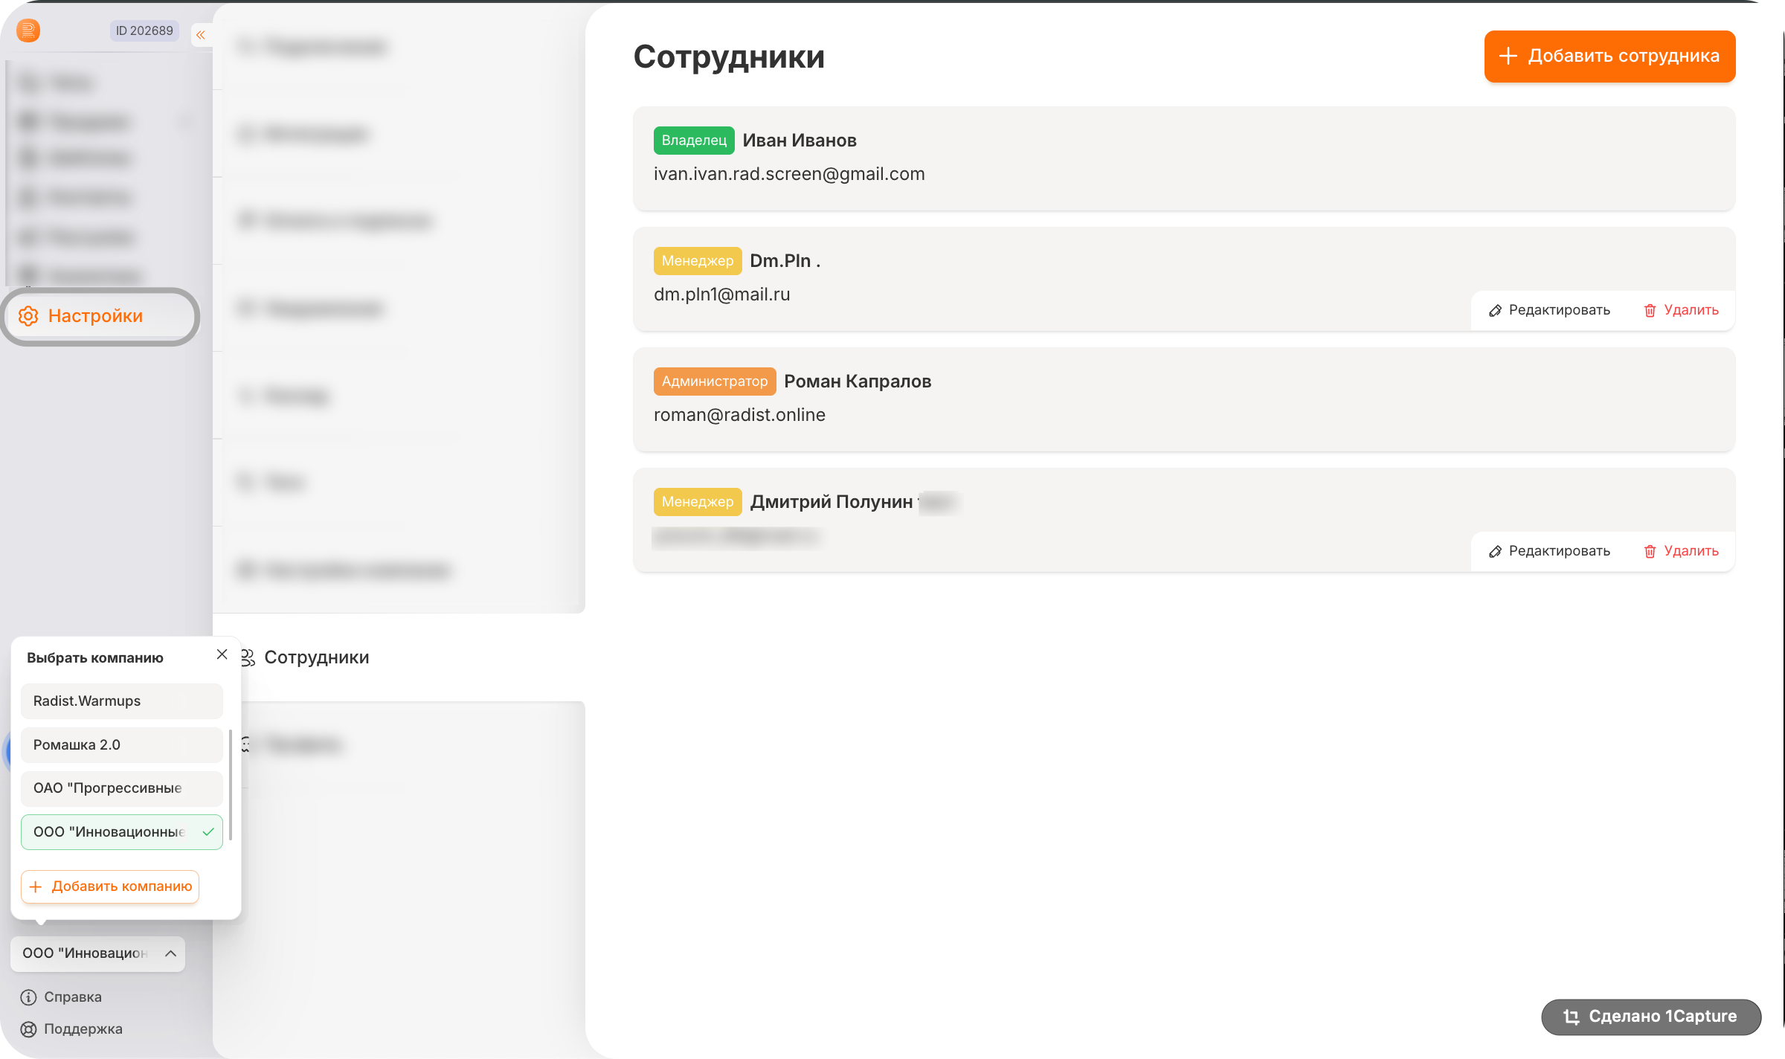Click the company list scrollbar
Viewport: 1785px width, 1059px height.
(231, 785)
